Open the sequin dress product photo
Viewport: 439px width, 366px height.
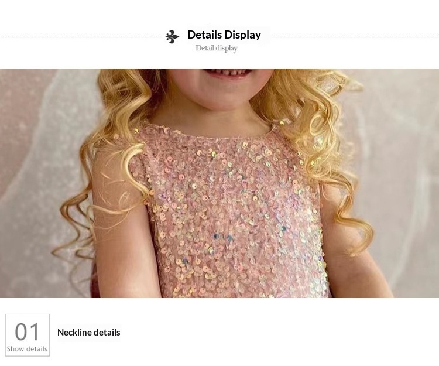[x=220, y=183]
